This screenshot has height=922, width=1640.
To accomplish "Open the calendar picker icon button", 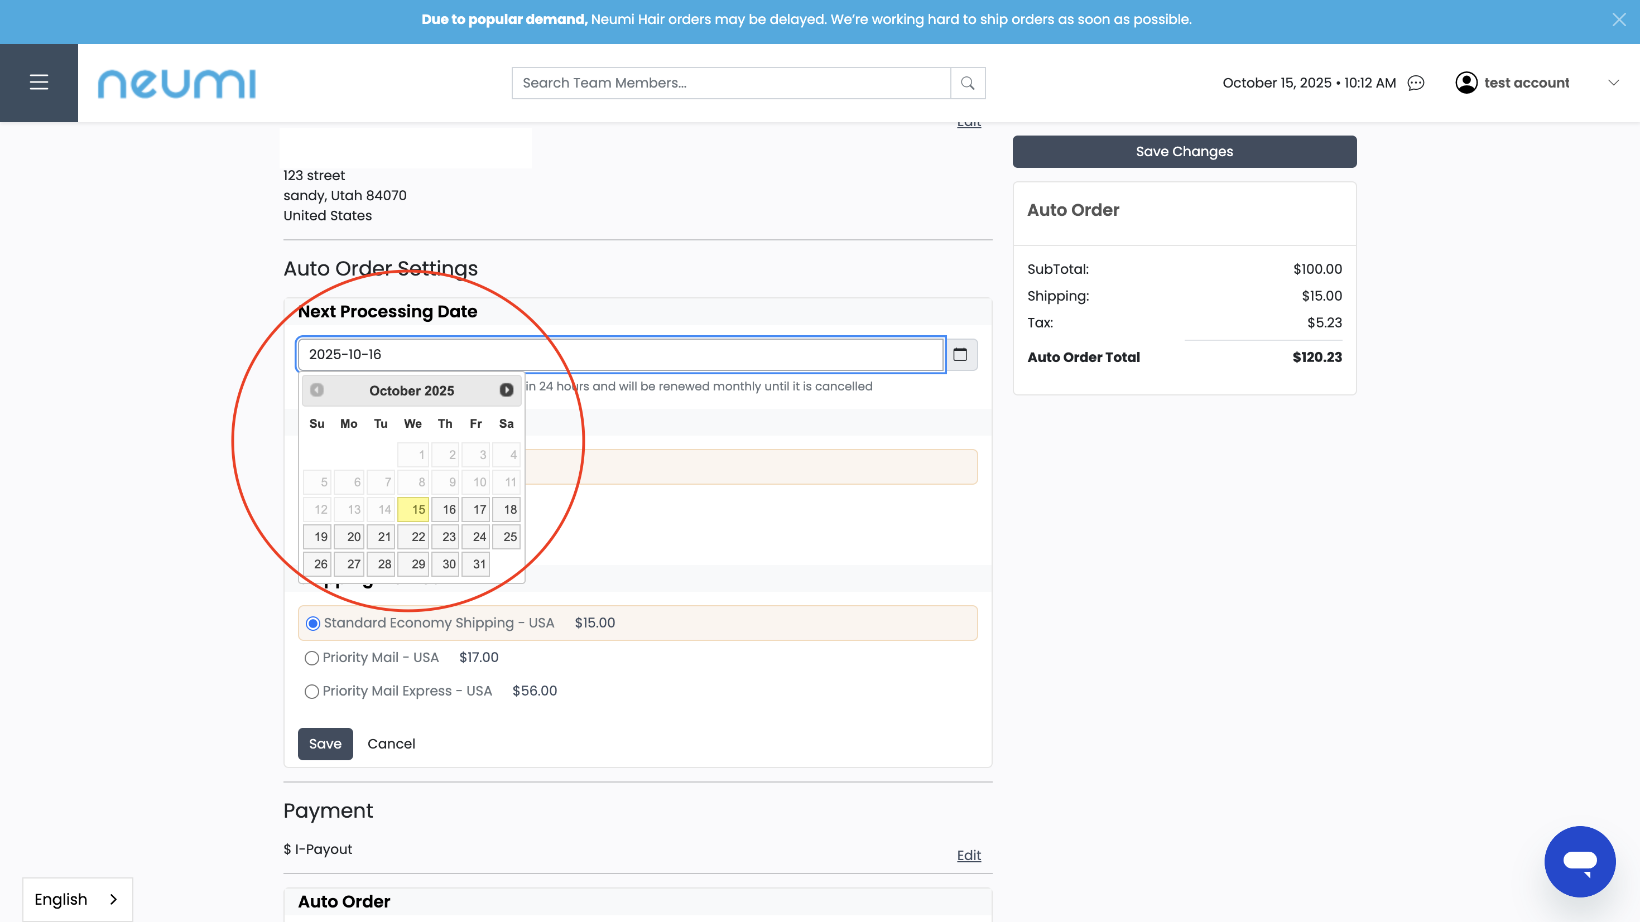I will 960,354.
